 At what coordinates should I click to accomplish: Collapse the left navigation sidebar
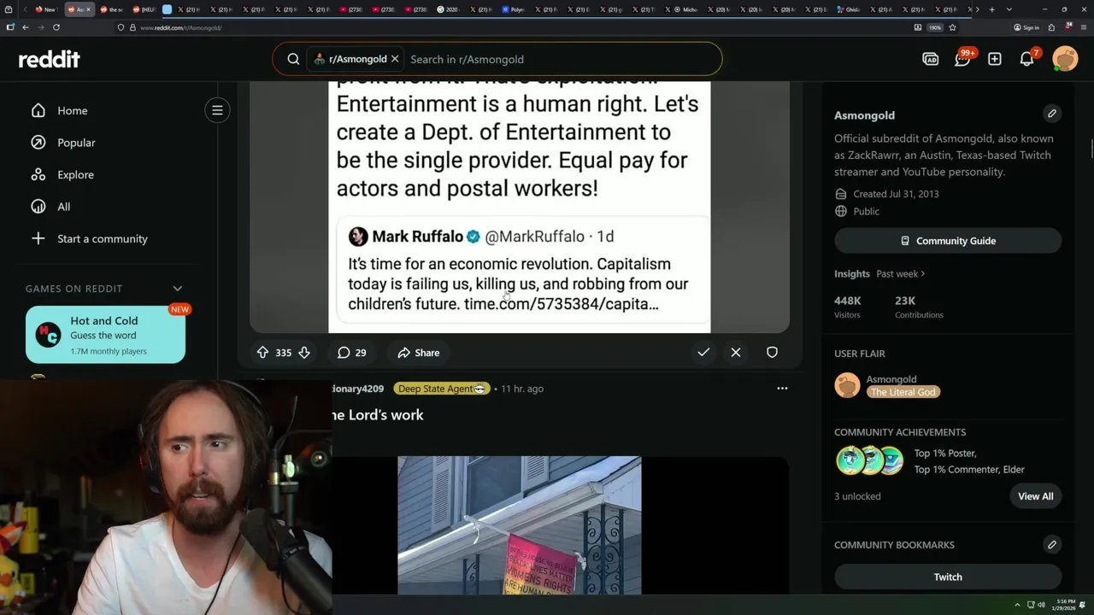pyautogui.click(x=217, y=110)
